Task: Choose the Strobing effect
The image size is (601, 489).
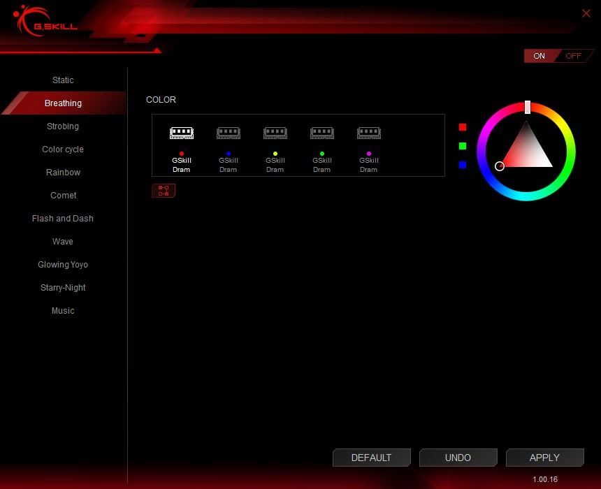Action: 63,126
